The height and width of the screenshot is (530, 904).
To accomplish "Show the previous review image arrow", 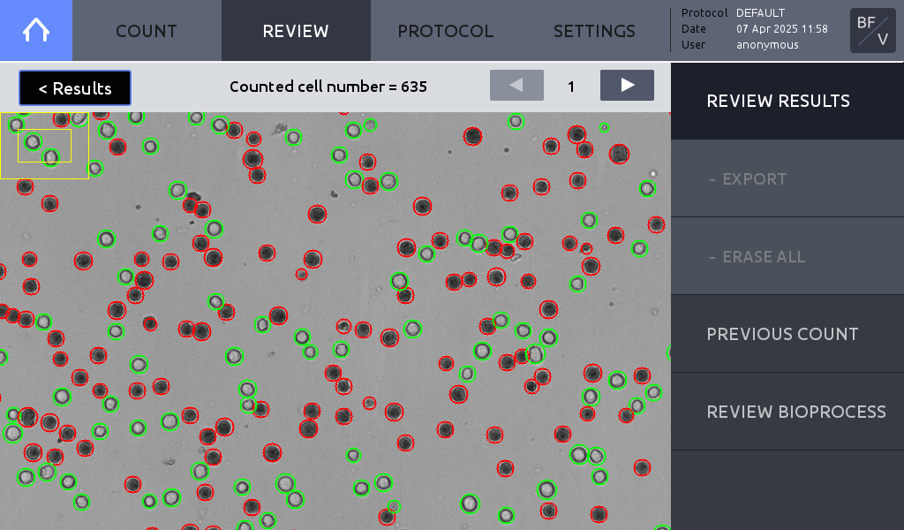I will tap(516, 86).
